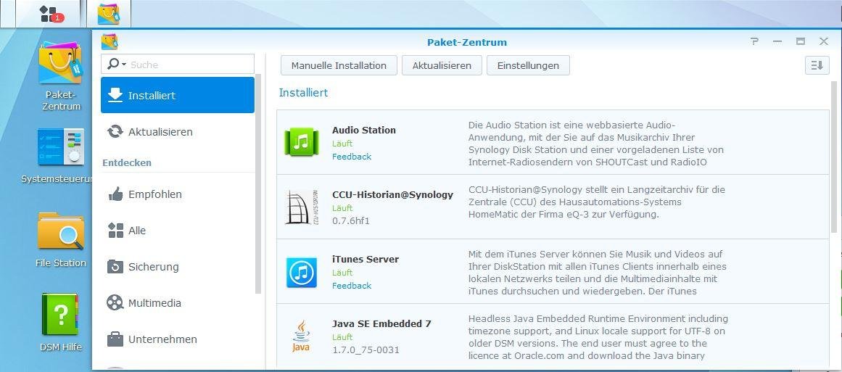
Task: Click version text 0.7.6hf1
Action: [351, 220]
